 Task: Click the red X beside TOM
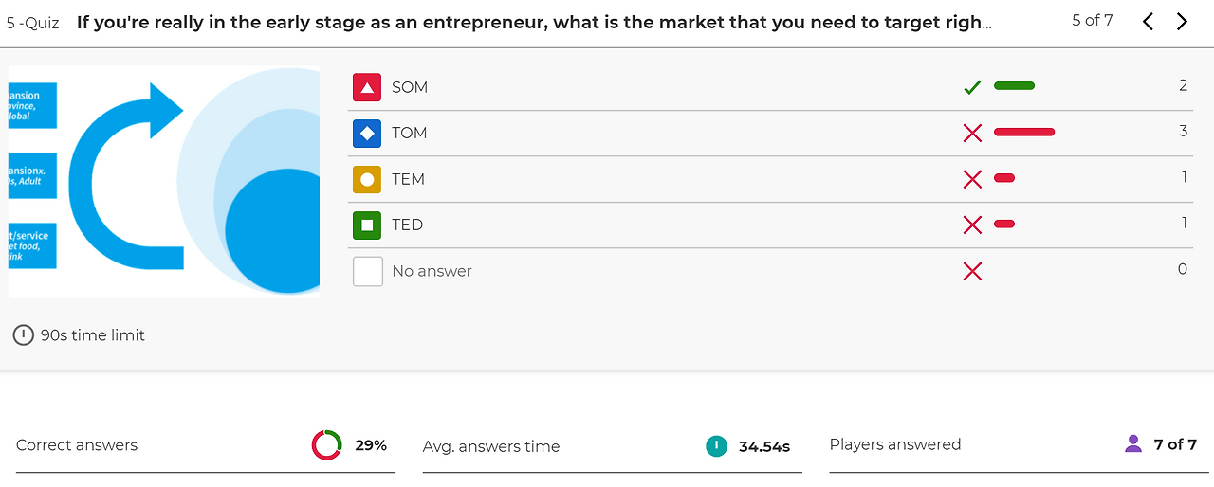point(972,134)
